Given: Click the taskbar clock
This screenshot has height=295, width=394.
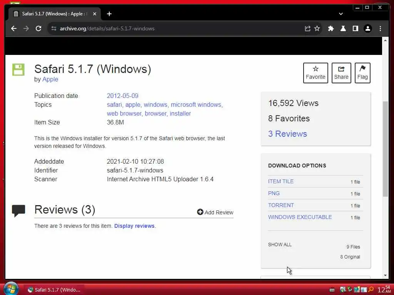Looking at the screenshot, I should coord(384,290).
